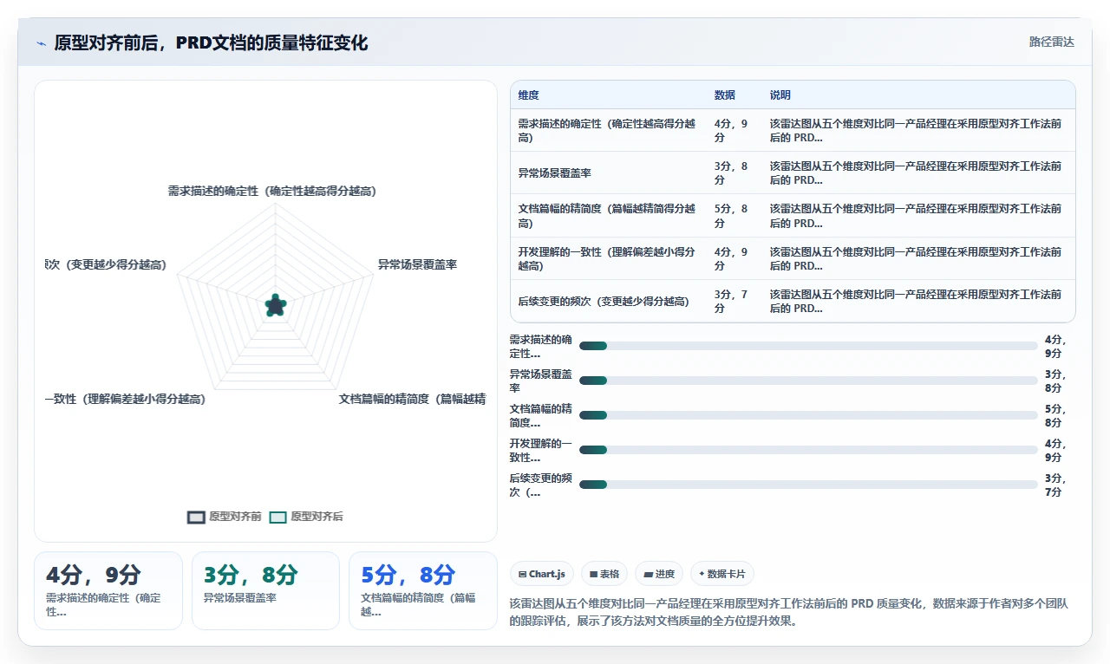Toggle the 原型对齐后 legend item

coord(306,517)
